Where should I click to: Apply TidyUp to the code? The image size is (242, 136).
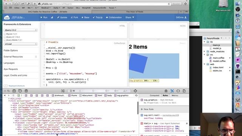(x=98, y=17)
